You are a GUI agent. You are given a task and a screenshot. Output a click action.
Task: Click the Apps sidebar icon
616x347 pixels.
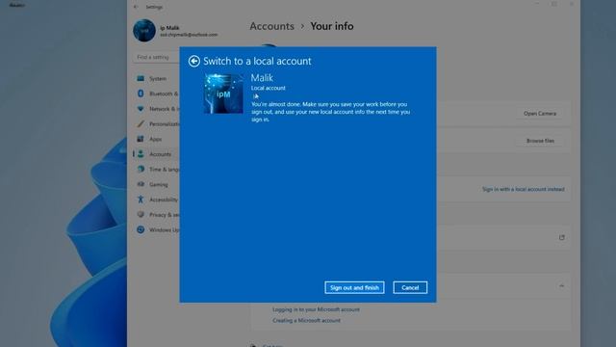141,139
